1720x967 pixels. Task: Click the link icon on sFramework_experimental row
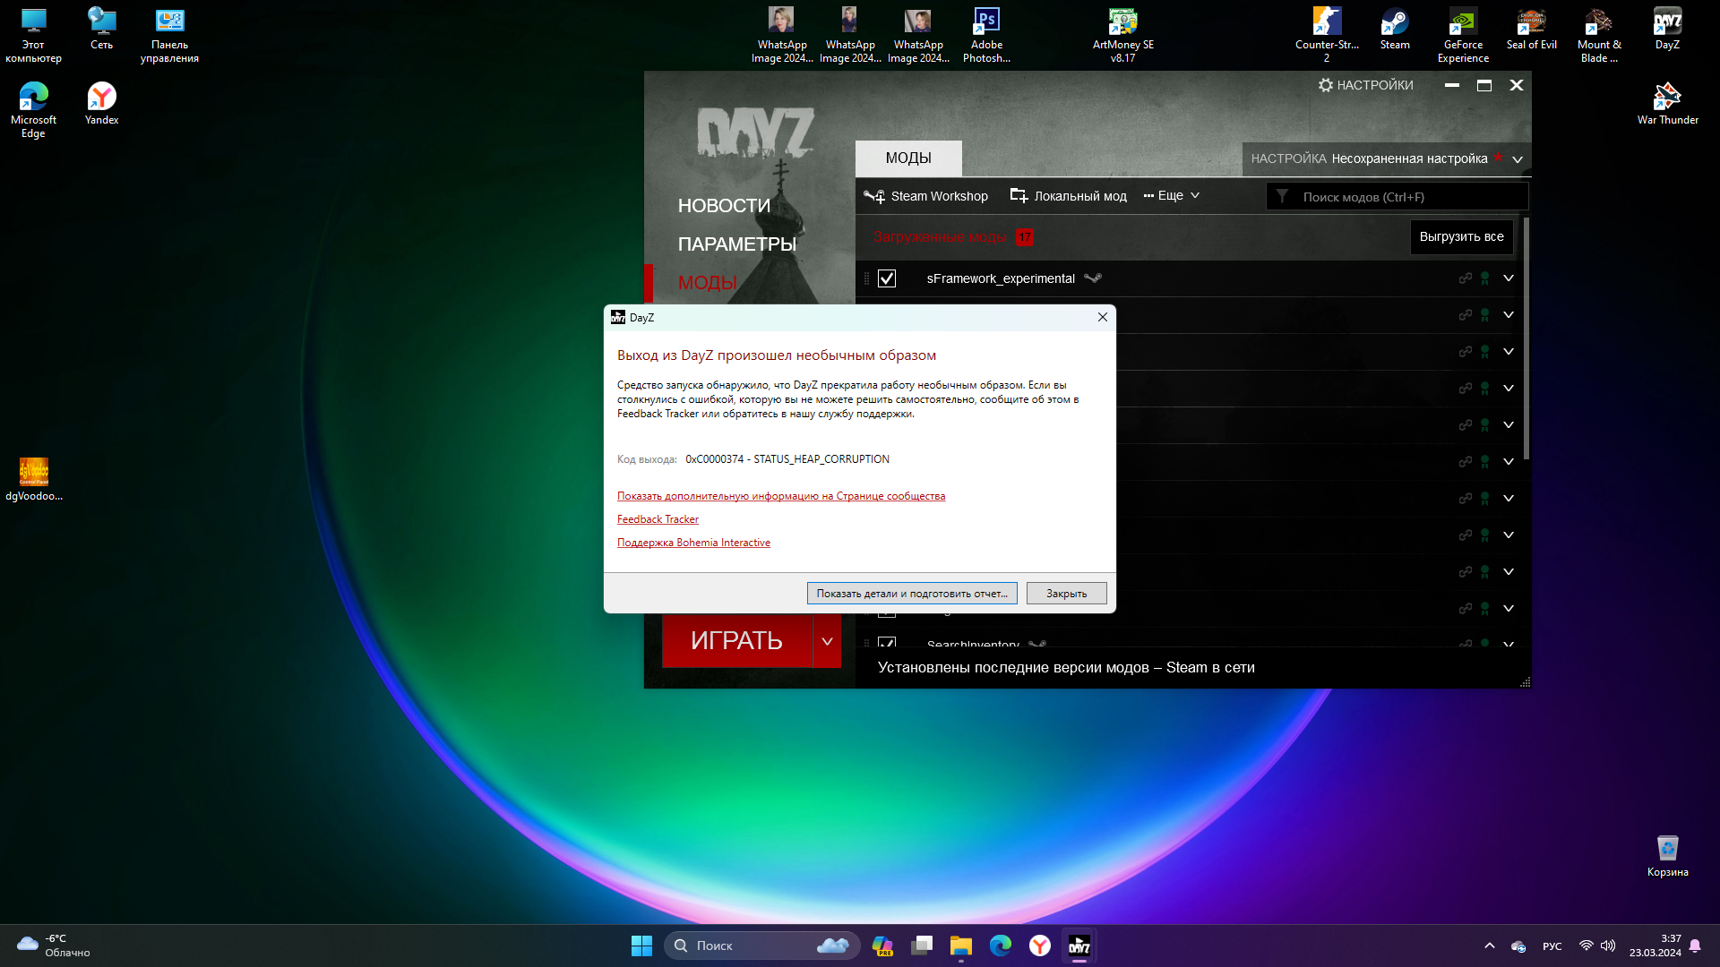1465,278
